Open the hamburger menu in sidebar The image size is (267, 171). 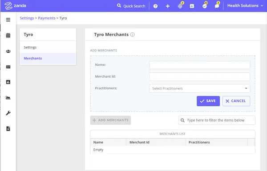tap(8, 20)
